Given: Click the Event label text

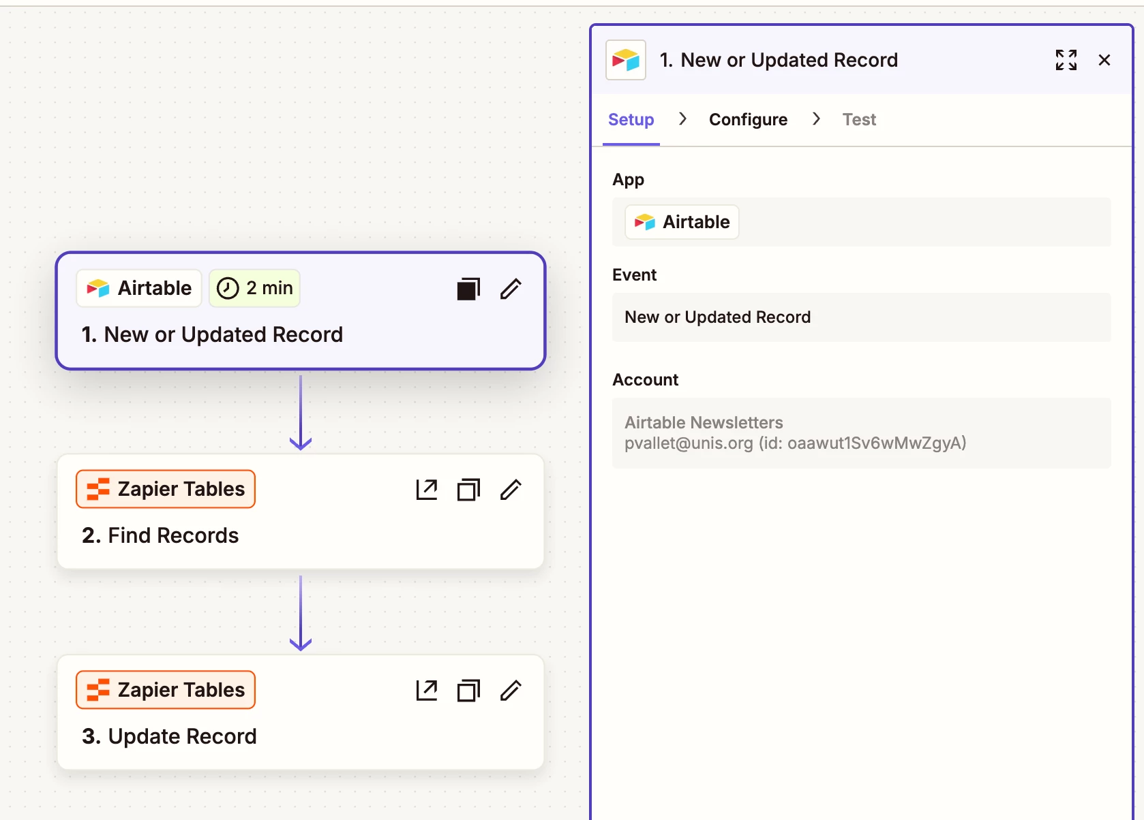Looking at the screenshot, I should pyautogui.click(x=634, y=275).
